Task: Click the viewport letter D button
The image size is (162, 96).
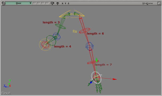Action: [3, 3]
